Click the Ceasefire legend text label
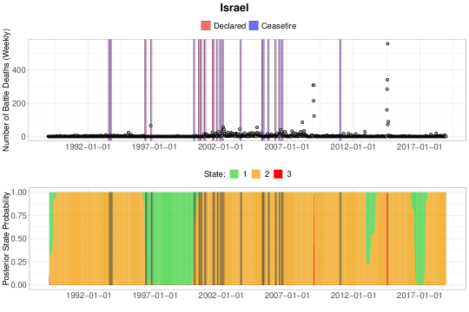 coord(279,26)
